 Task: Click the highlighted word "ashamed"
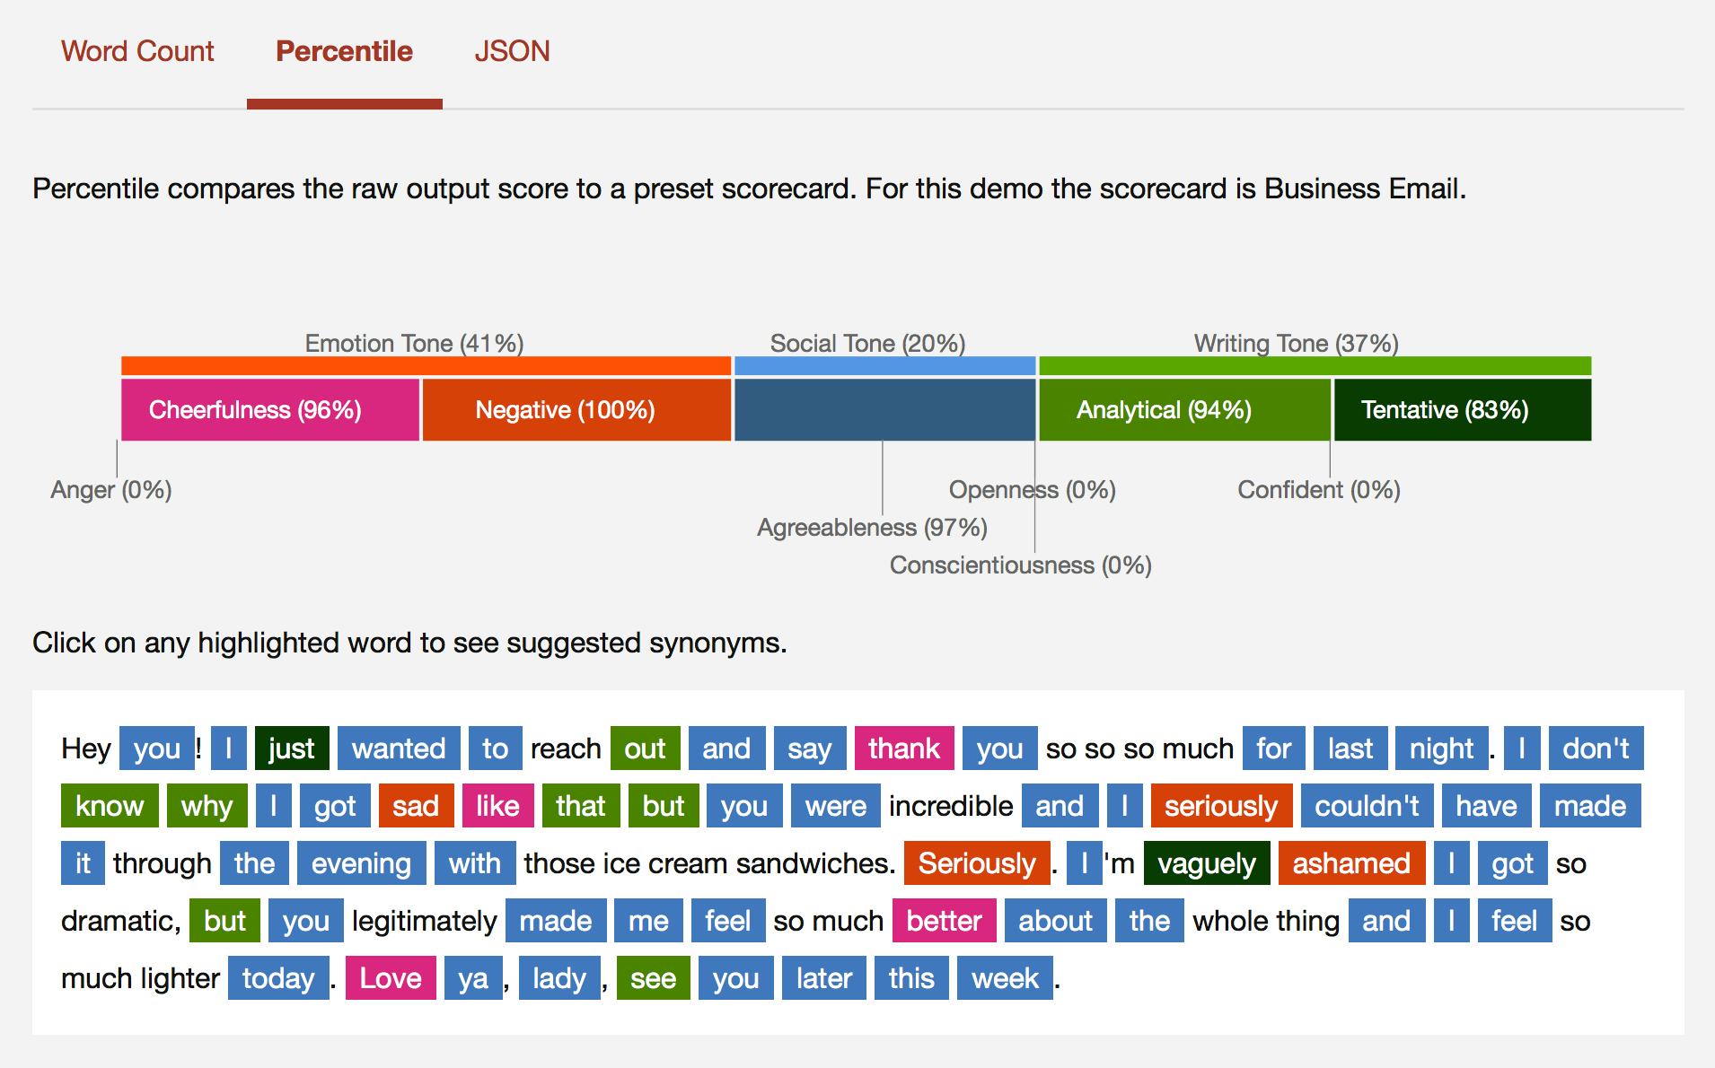pyautogui.click(x=1350, y=863)
